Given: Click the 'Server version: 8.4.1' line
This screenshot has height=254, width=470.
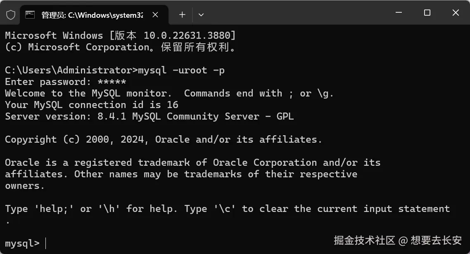Looking at the screenshot, I should point(149,116).
